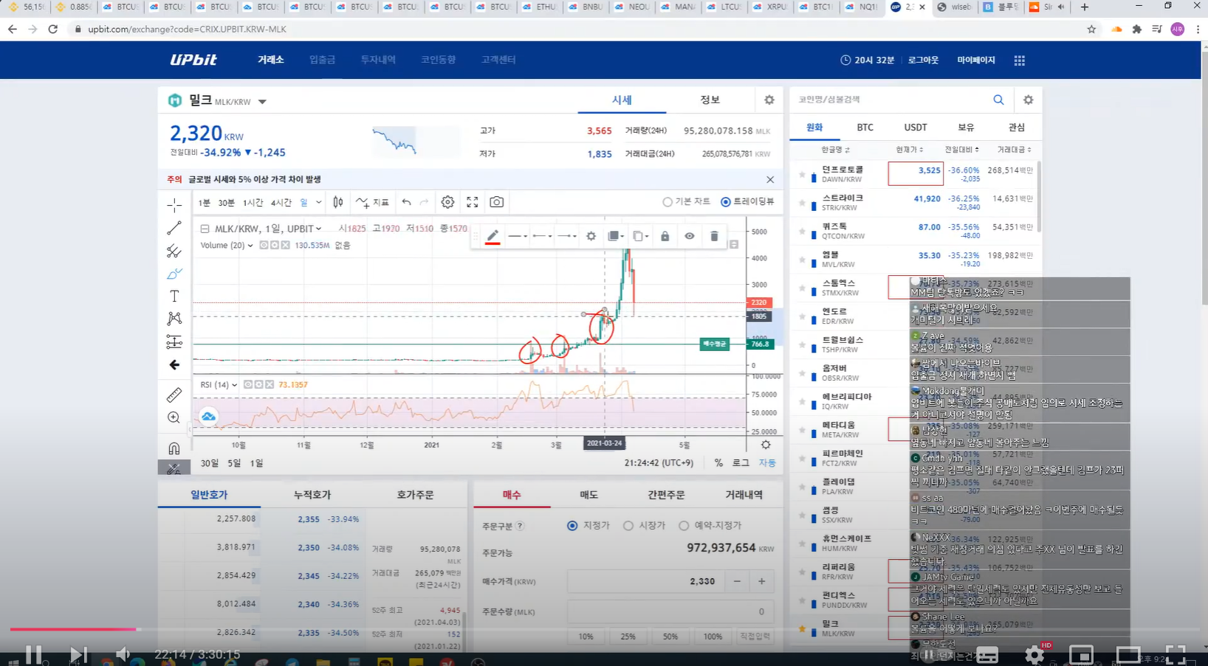1208x666 pixels.
Task: Select the pitchfork drawing tool
Action: 174,251
